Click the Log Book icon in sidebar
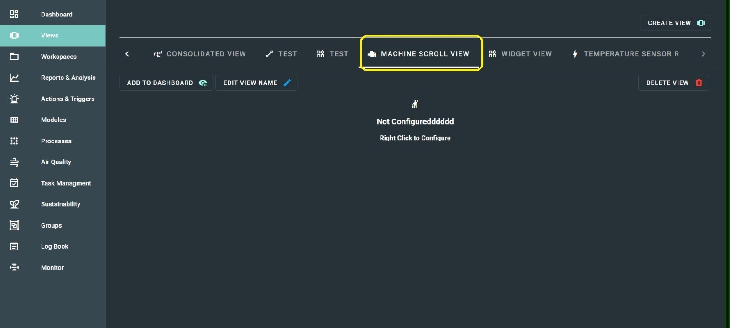 tap(14, 246)
